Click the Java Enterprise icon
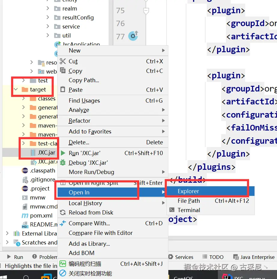Image resolution: width=277 pixels, height=279 pixels. [x=236, y=257]
